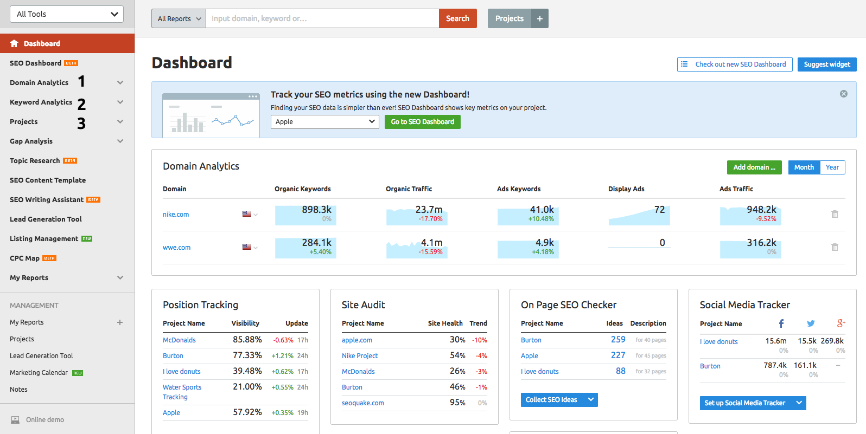
Task: Switch Domain Analytics to Month view
Action: click(x=804, y=167)
